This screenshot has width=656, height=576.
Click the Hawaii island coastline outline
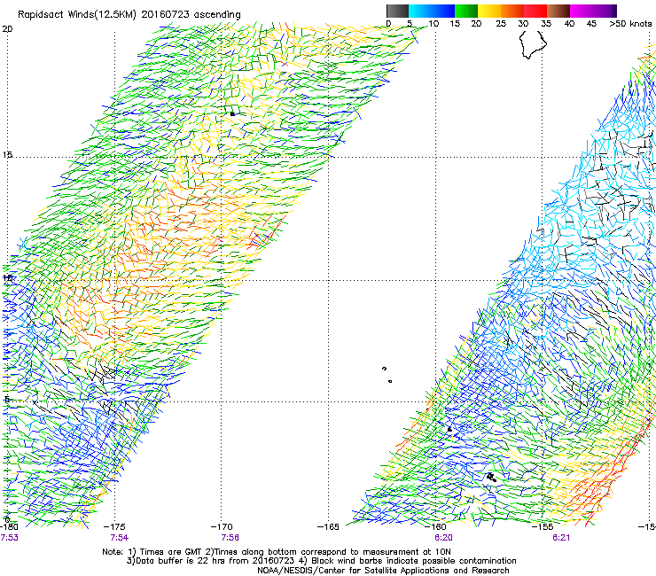[x=533, y=45]
